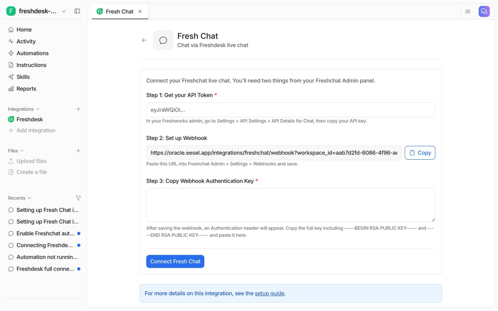Focus the API Token input field

(x=290, y=110)
